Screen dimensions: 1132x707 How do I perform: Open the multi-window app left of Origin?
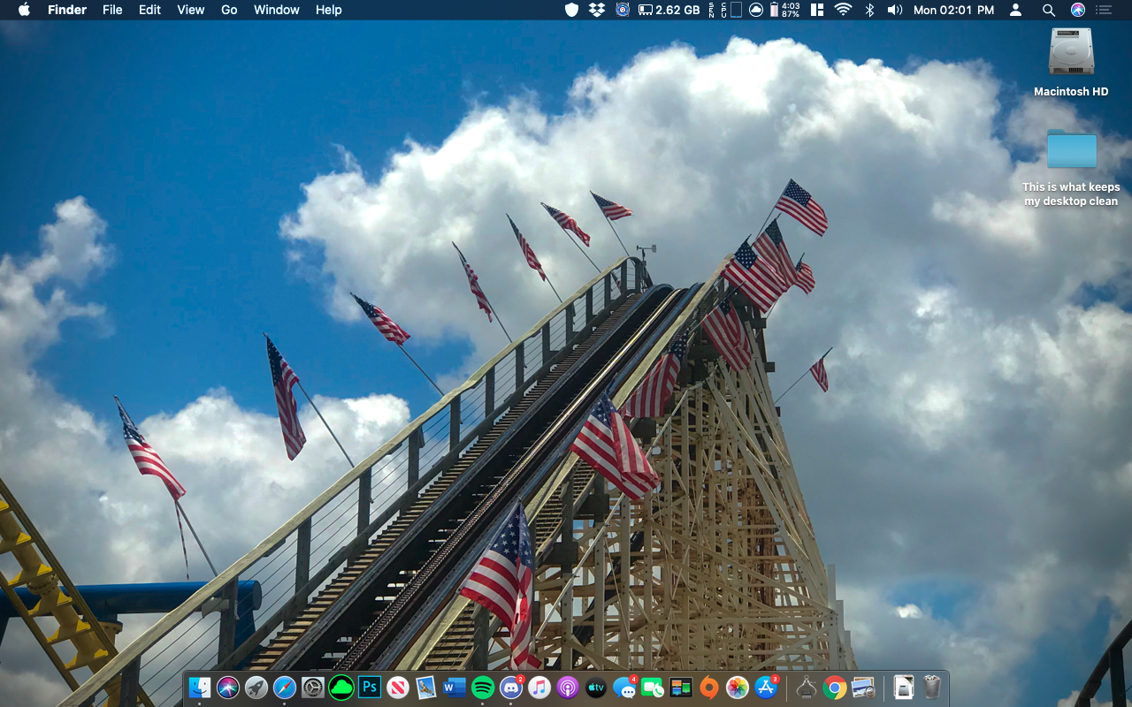tap(681, 687)
